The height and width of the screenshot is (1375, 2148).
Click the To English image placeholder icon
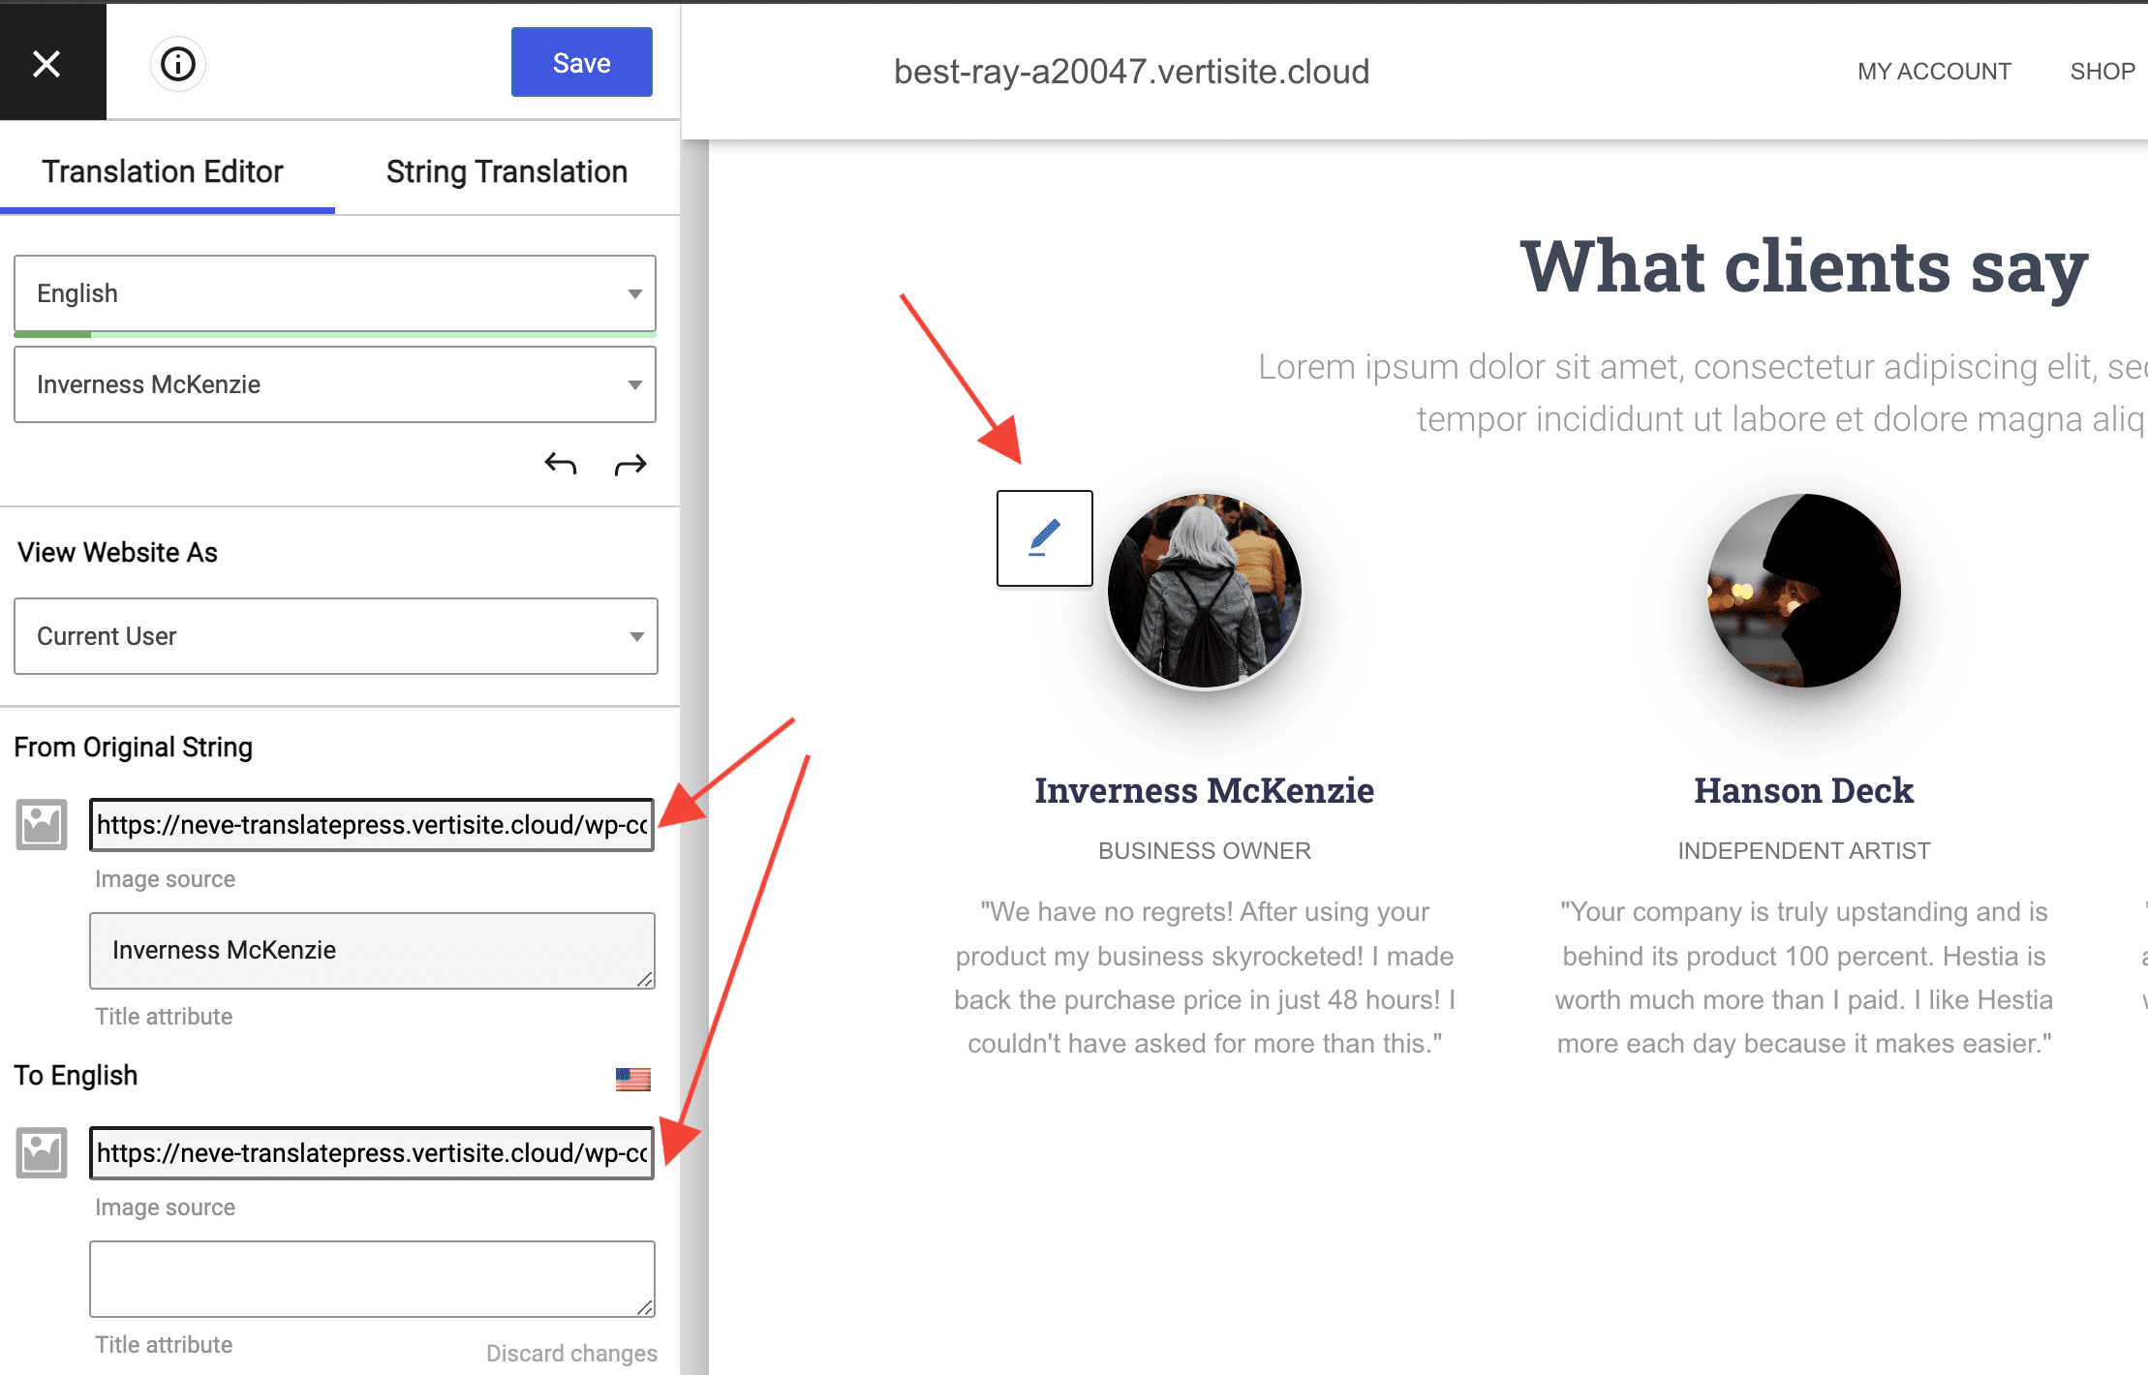tap(42, 1153)
